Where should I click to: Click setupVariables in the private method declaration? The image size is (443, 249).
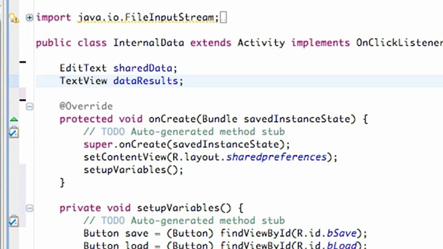[x=178, y=208]
